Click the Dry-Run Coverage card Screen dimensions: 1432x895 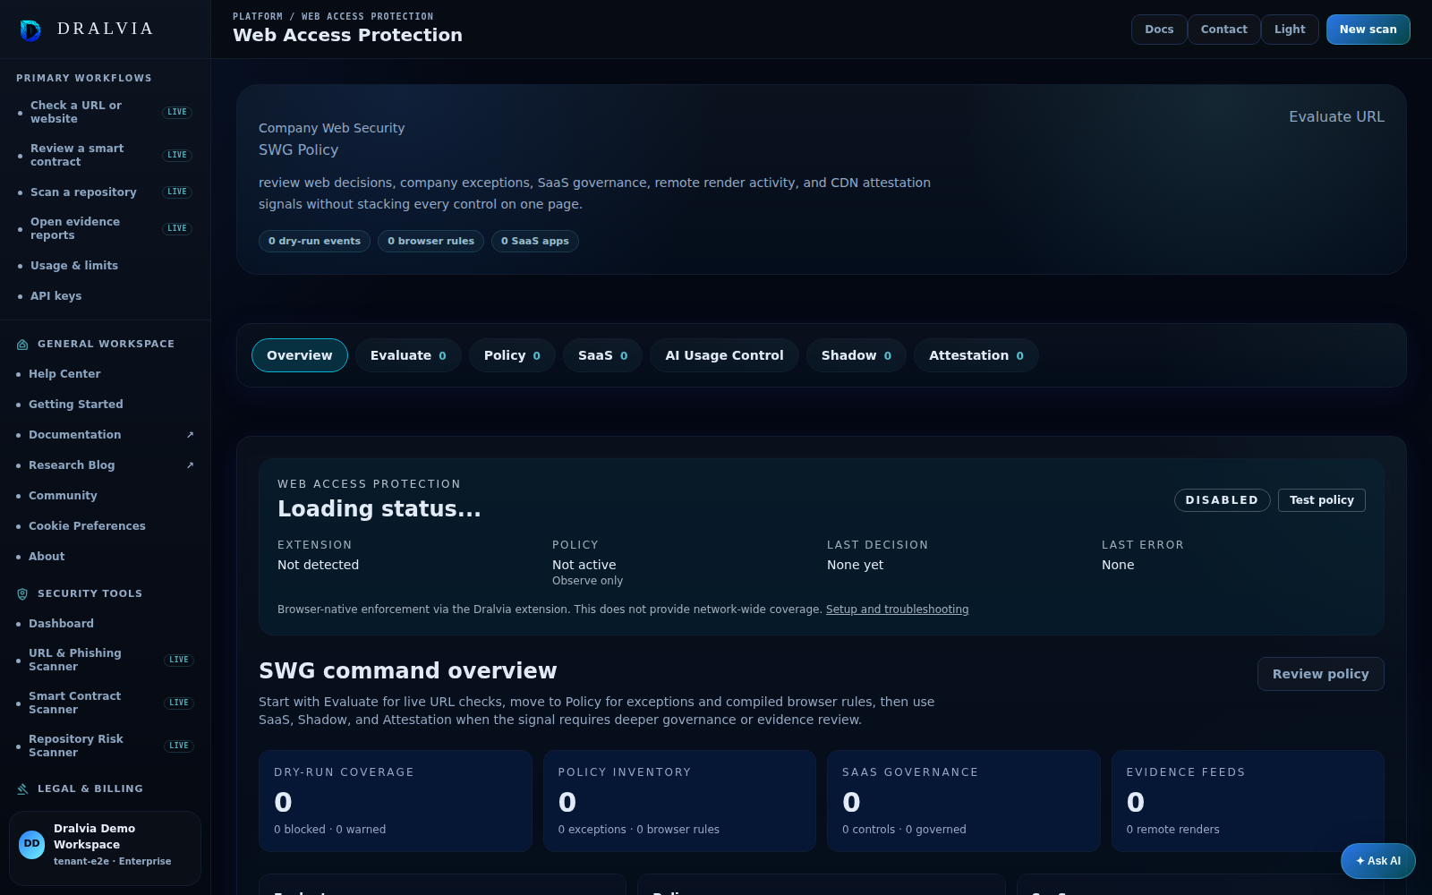coord(396,801)
